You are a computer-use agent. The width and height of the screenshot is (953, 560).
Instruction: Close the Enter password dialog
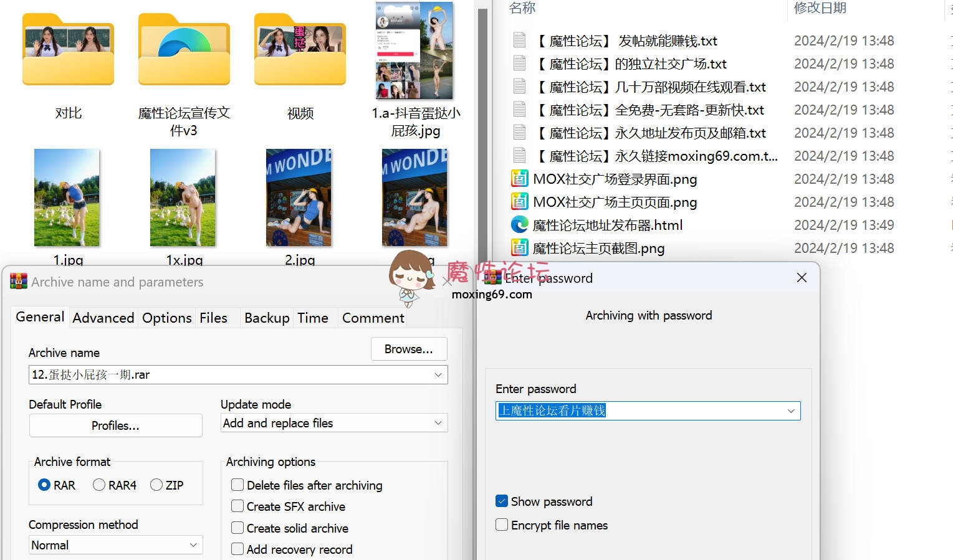click(x=802, y=278)
